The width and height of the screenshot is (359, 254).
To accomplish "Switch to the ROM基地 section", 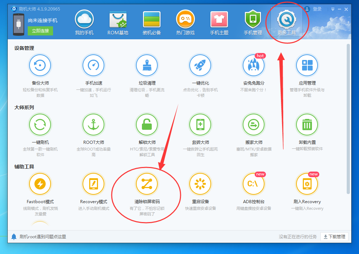I will pyautogui.click(x=118, y=21).
